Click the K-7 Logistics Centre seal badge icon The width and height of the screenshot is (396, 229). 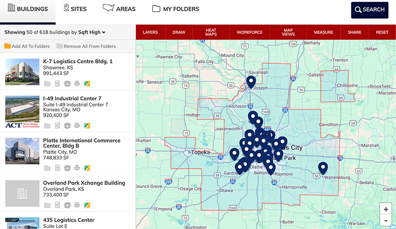point(67,84)
